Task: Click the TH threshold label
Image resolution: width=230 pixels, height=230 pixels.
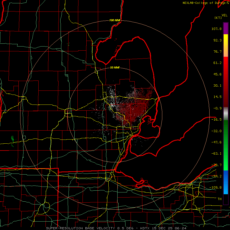Action: click(x=220, y=199)
